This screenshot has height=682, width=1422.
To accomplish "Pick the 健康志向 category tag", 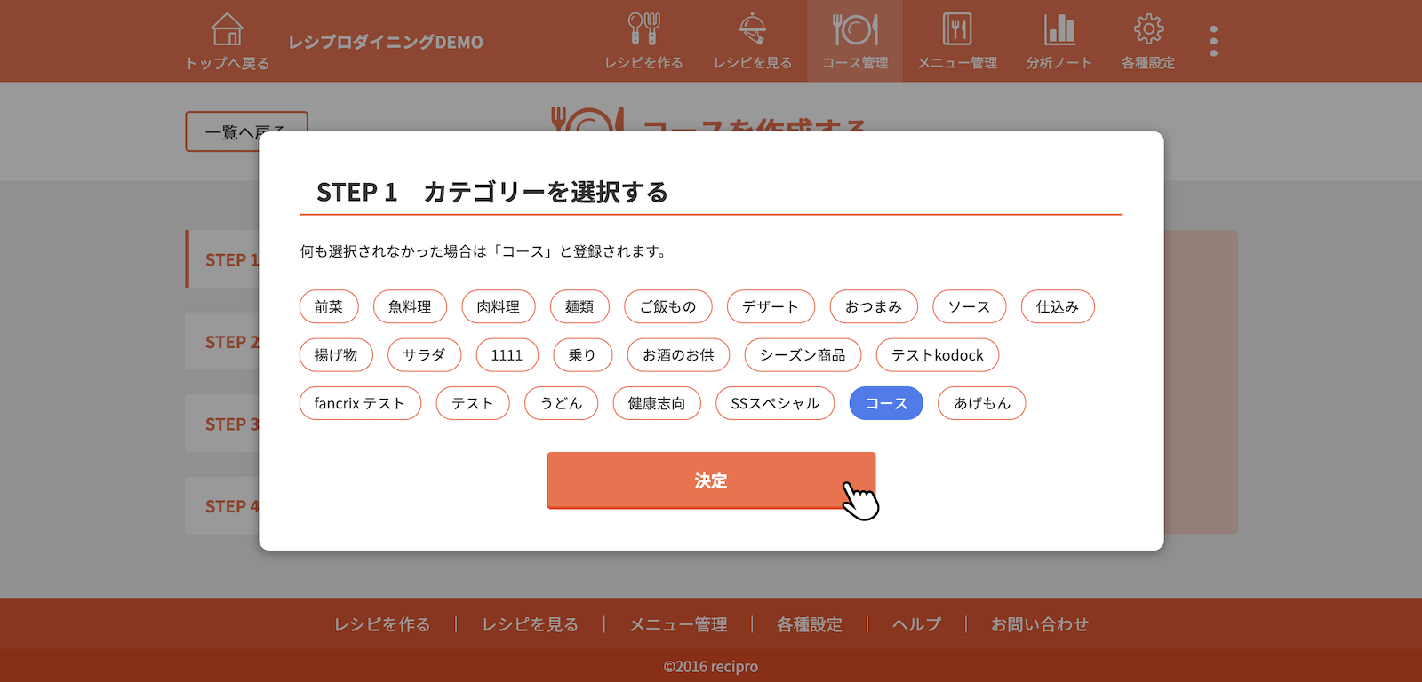I will 656,403.
